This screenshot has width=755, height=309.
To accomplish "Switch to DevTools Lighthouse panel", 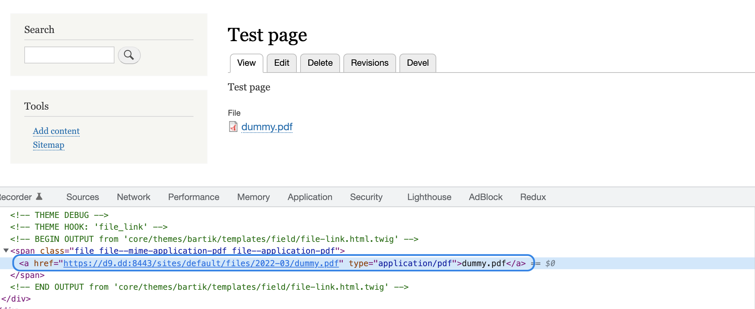I will coord(429,197).
